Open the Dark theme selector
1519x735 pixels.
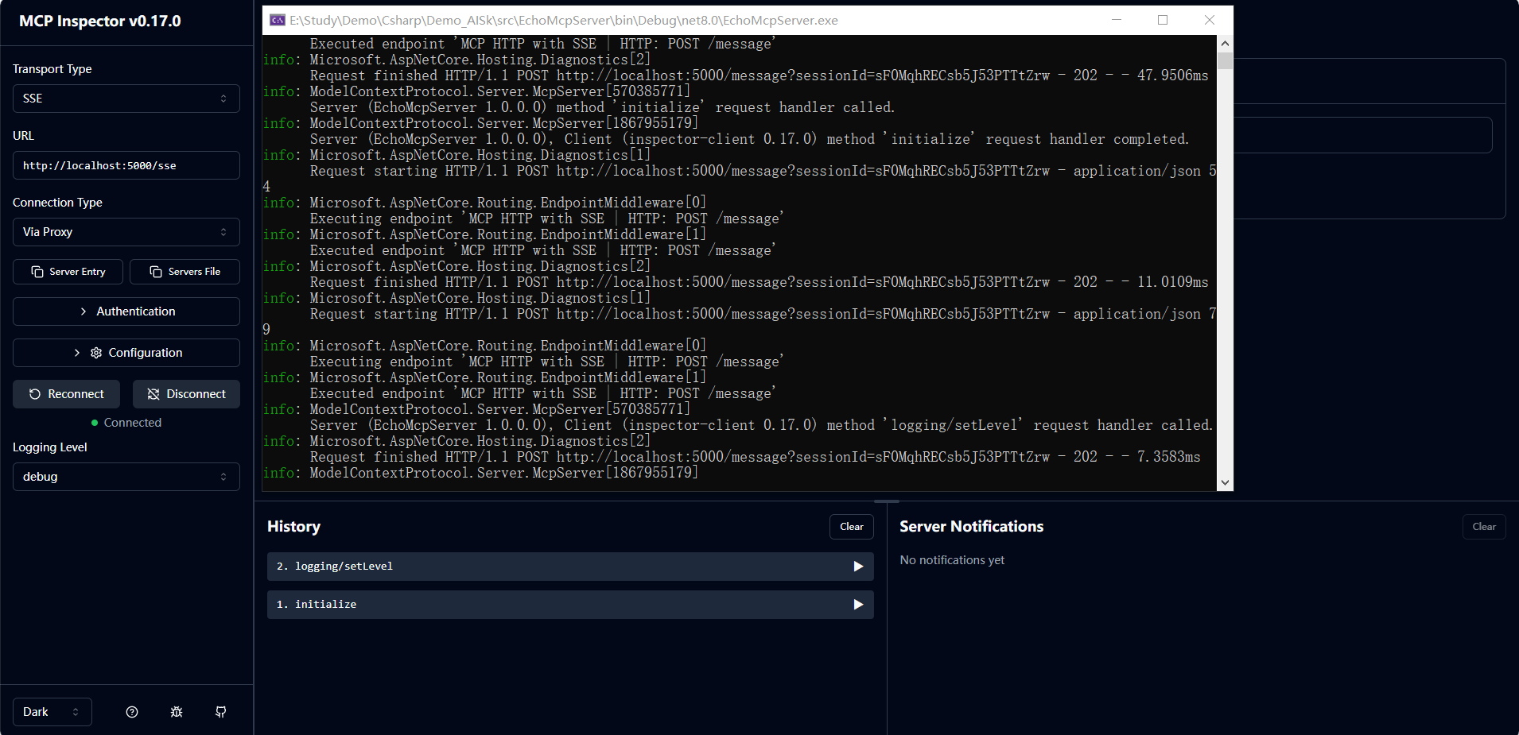pos(52,712)
